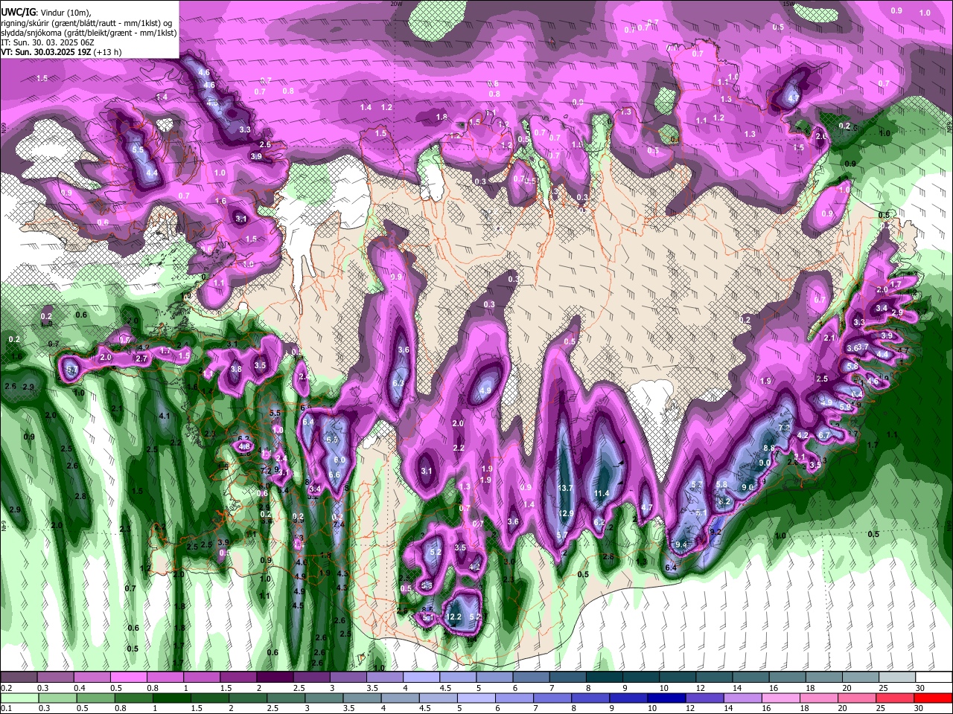Click the bright pink swatch between 0.5 and 0.8 in the snow legend
The height and width of the screenshot is (714, 953).
click(129, 678)
